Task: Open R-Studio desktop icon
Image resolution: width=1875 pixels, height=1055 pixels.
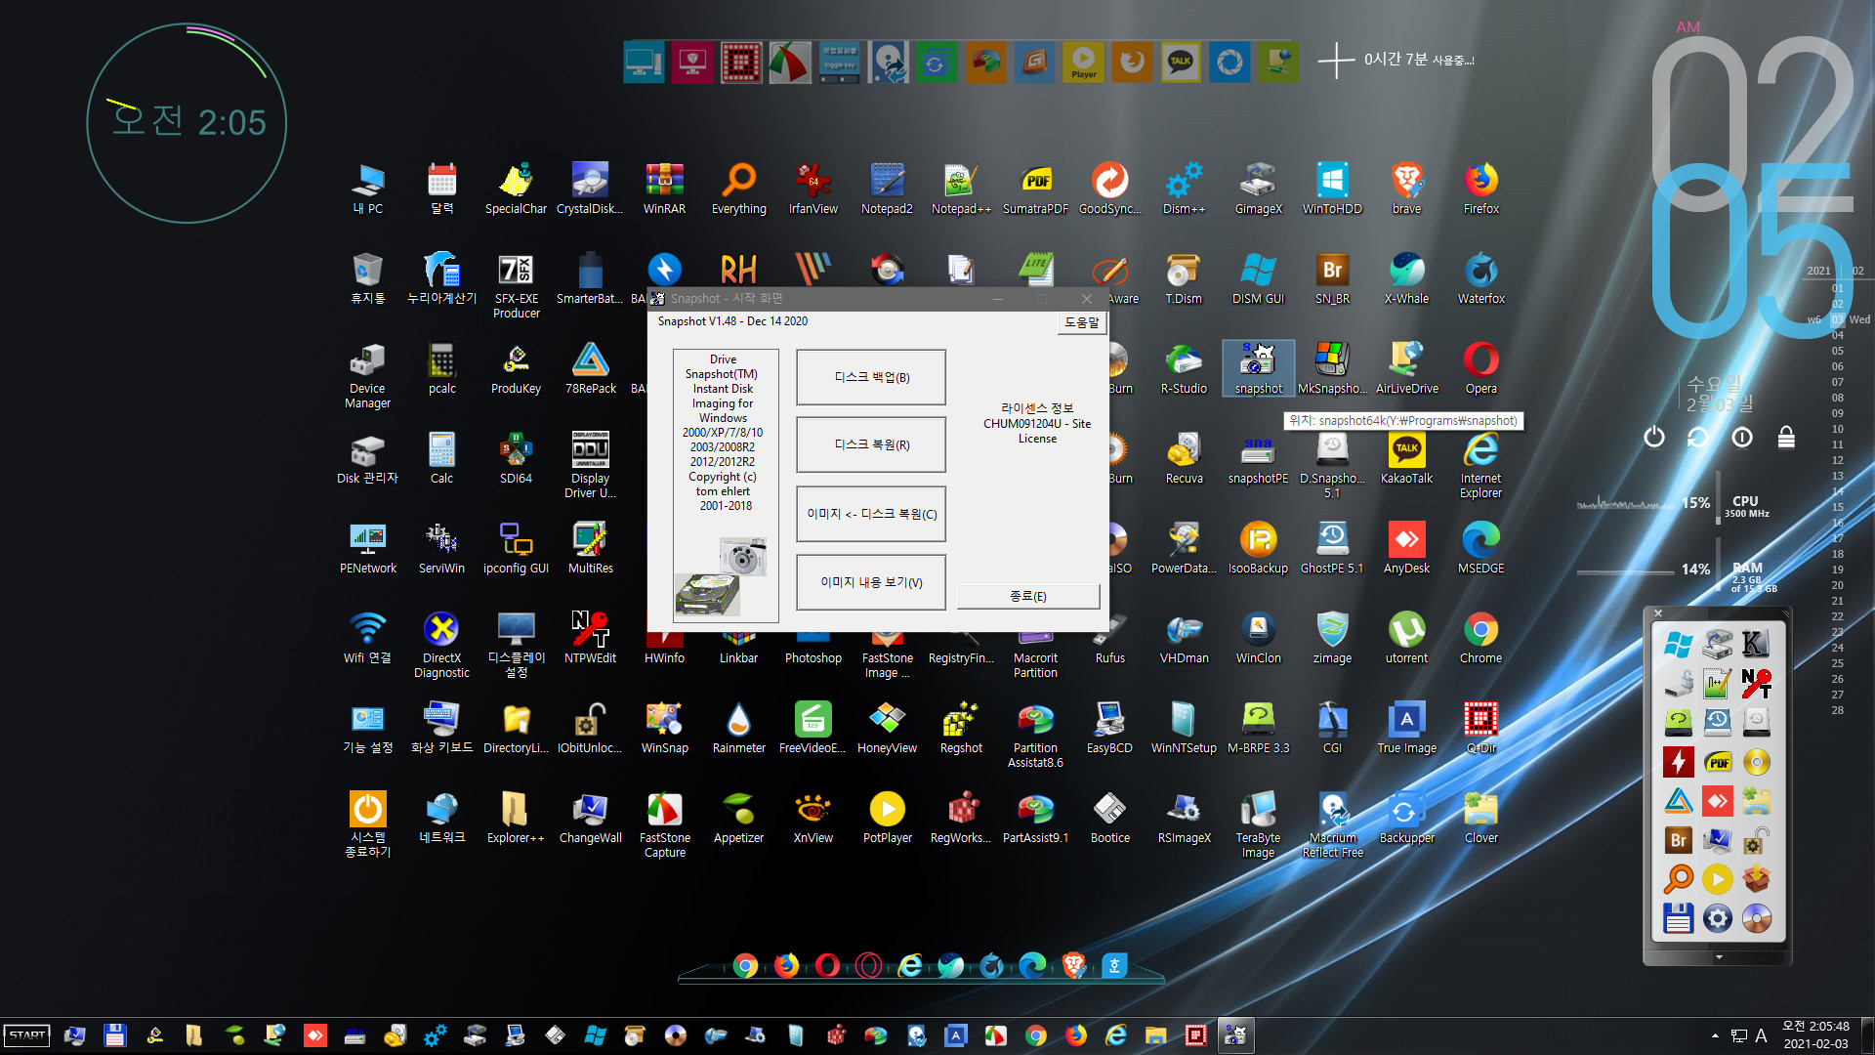Action: tap(1184, 368)
